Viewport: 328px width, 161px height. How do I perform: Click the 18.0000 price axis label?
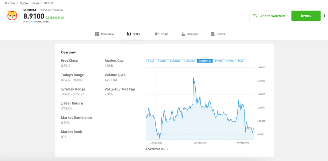tap(261, 68)
